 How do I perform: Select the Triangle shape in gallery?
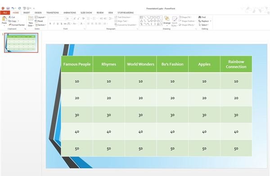tap(141, 21)
